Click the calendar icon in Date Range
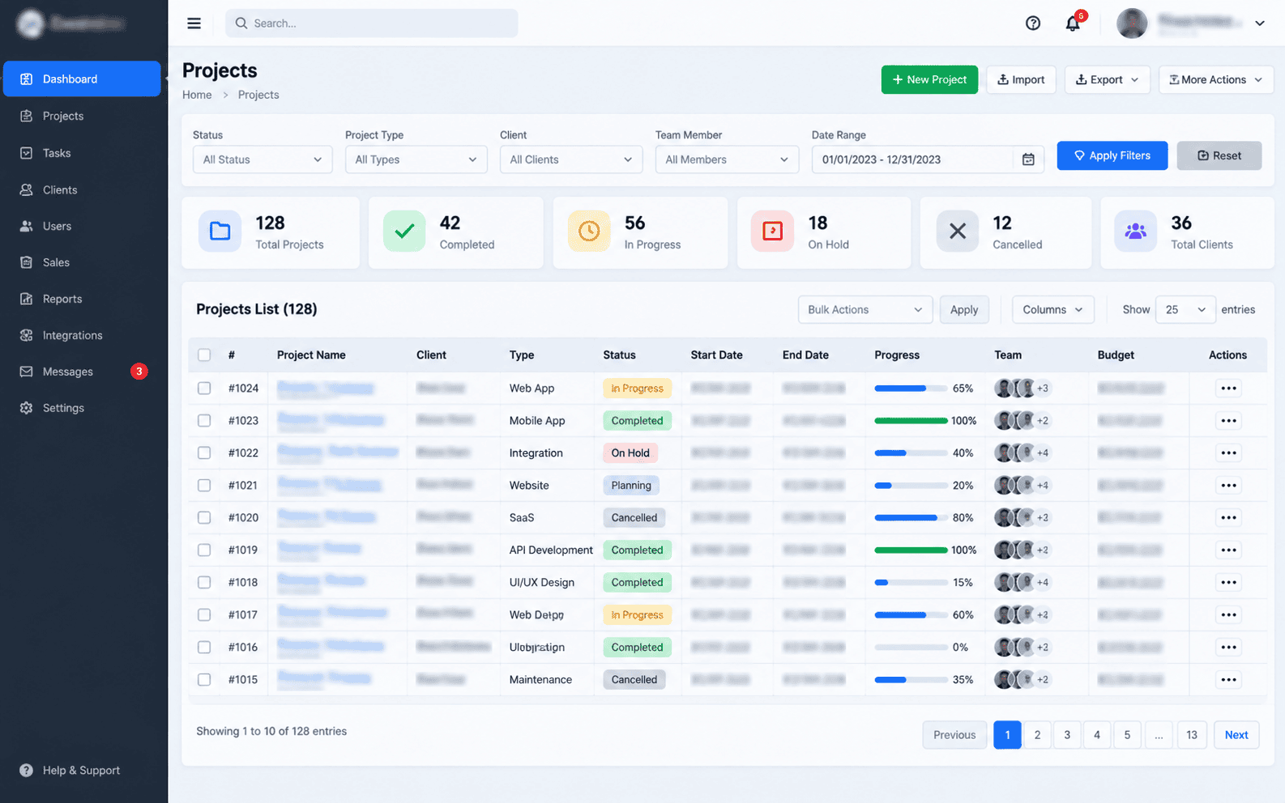This screenshot has width=1285, height=803. (x=1028, y=159)
